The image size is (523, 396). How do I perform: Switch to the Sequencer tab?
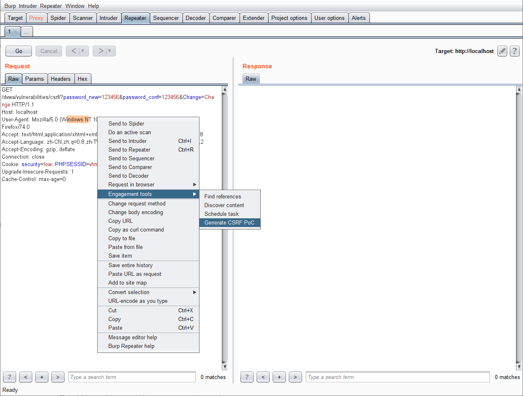[166, 18]
